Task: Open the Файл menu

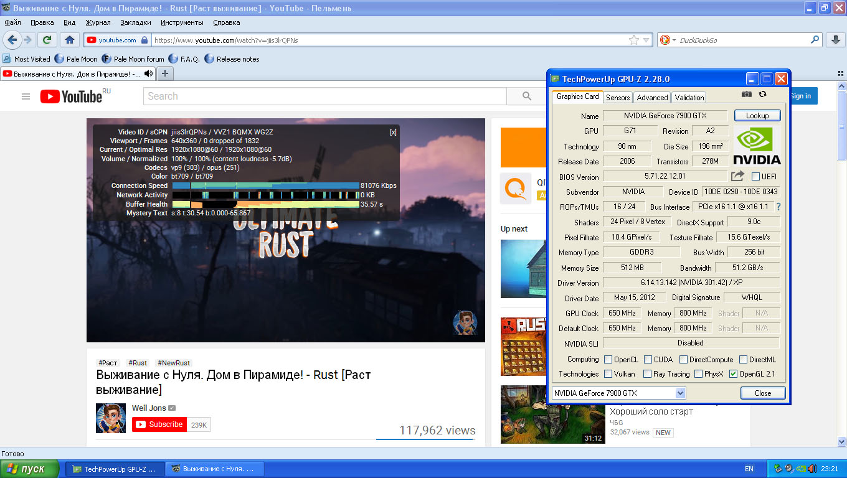Action: click(x=12, y=22)
